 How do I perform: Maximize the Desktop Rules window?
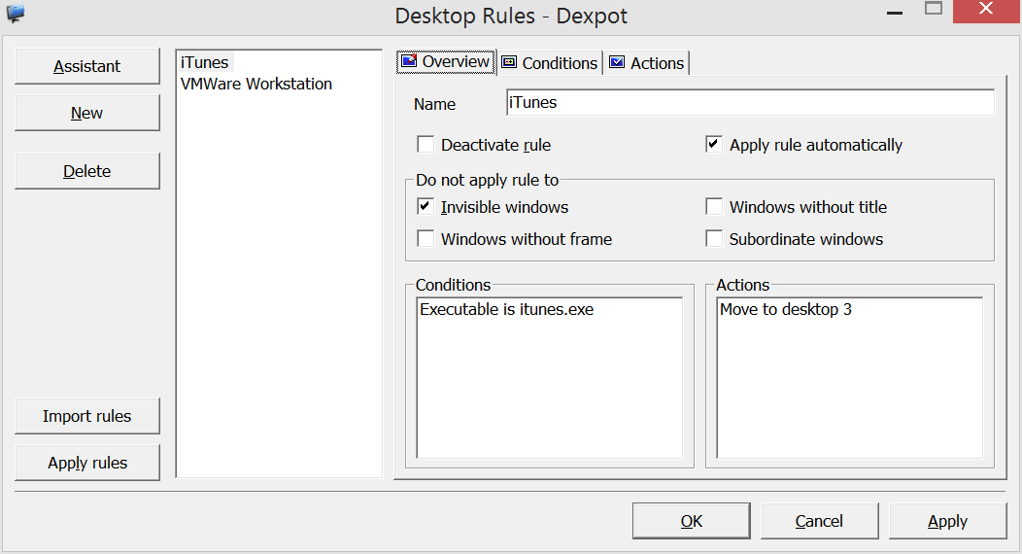pos(934,9)
